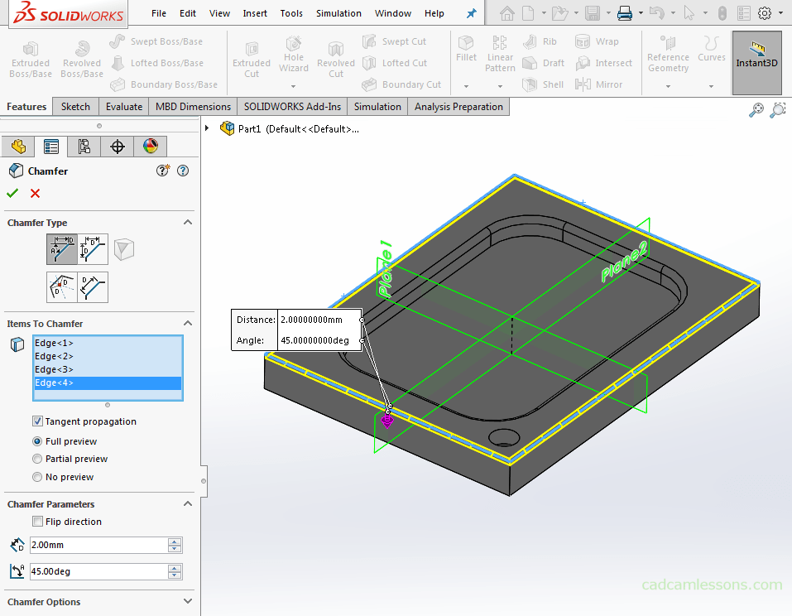This screenshot has height=616, width=792.
Task: Open the Curves dropdown arrow
Action: (711, 86)
